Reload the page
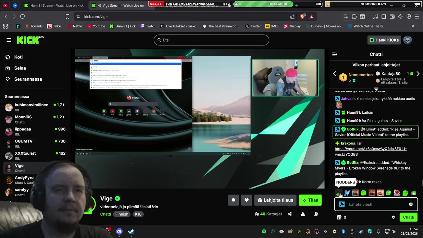 coord(22,17)
